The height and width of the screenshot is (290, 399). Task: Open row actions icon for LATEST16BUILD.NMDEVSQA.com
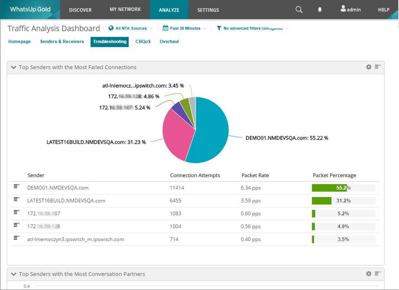(x=16, y=199)
